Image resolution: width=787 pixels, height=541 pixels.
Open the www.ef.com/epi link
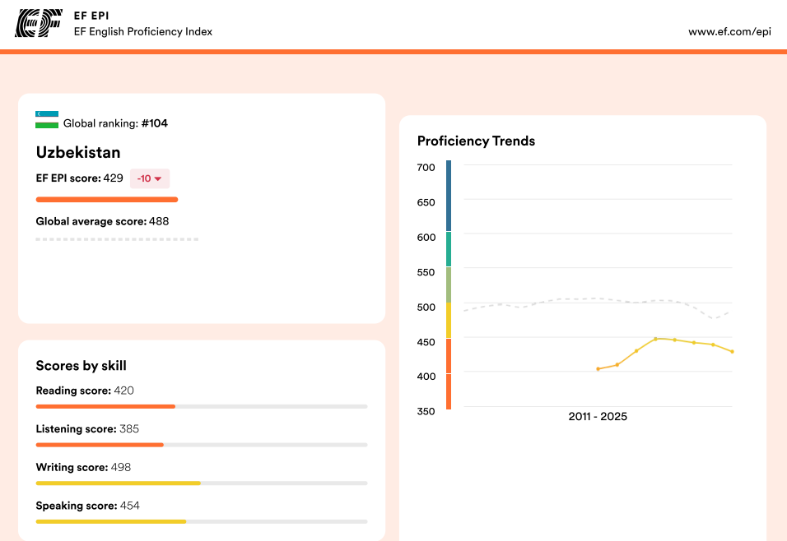[729, 31]
